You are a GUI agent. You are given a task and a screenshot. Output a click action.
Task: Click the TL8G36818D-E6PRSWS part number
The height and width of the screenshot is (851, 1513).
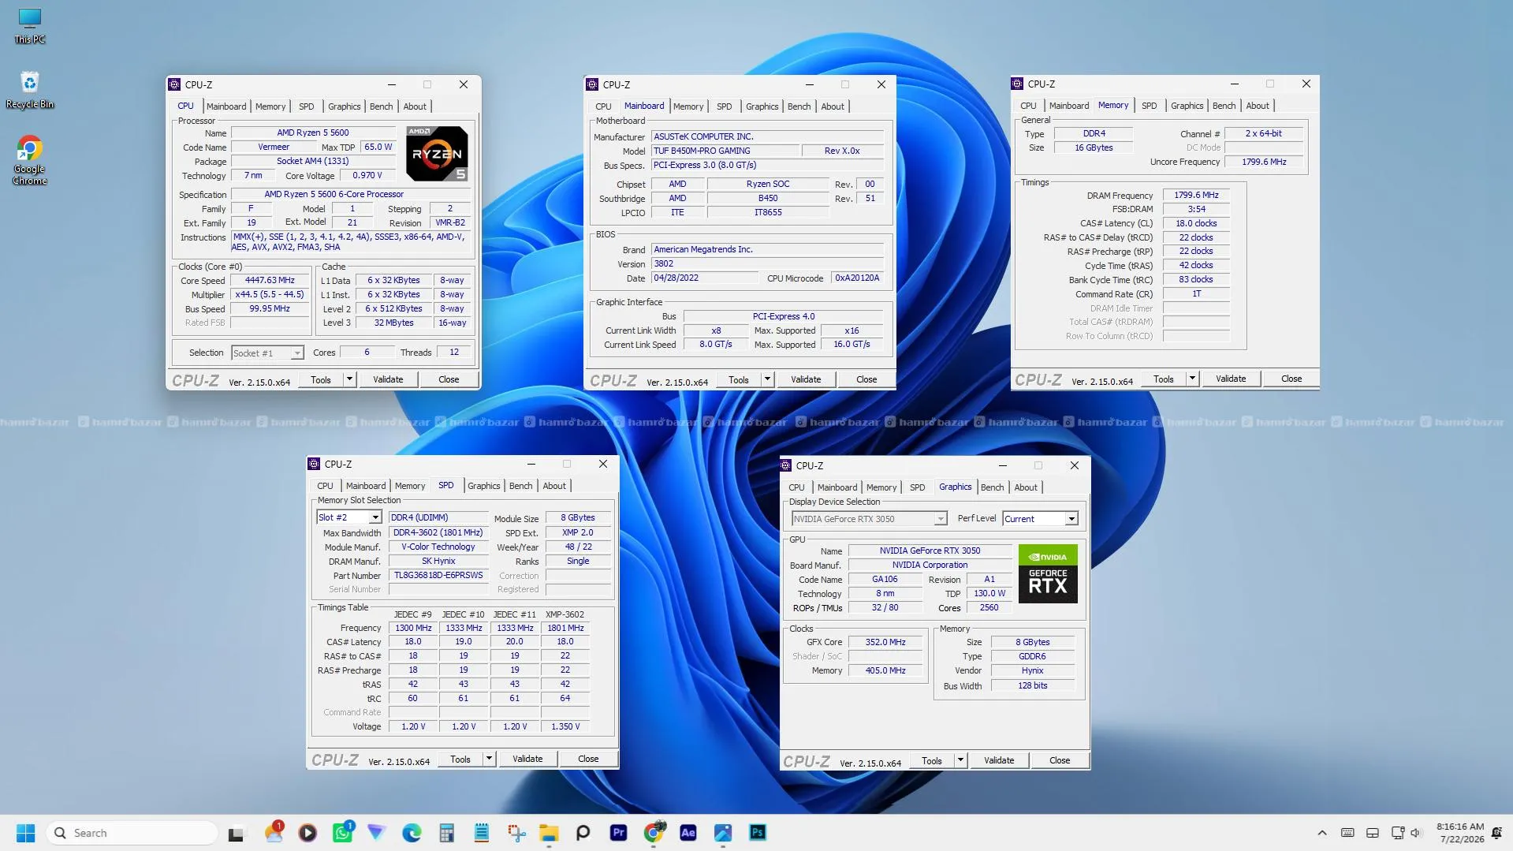(x=438, y=575)
